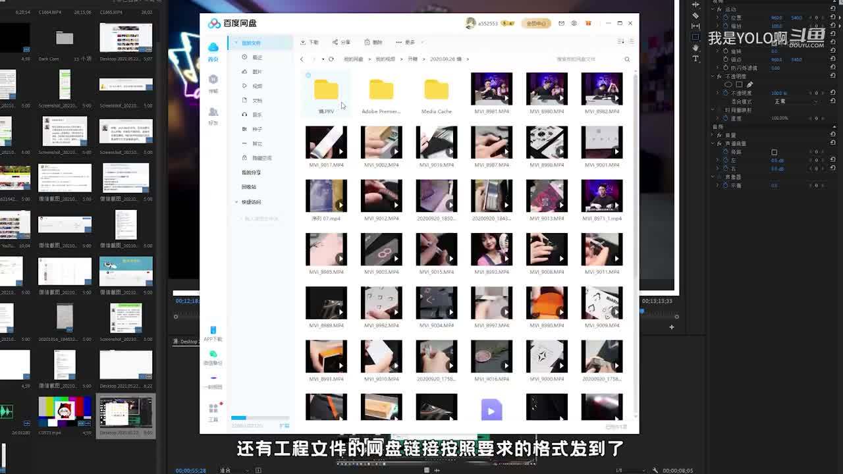Viewport: 843px width, 474px height.
Task: Toggle the 不透明度 value stopwatch animation
Action: pyautogui.click(x=726, y=93)
